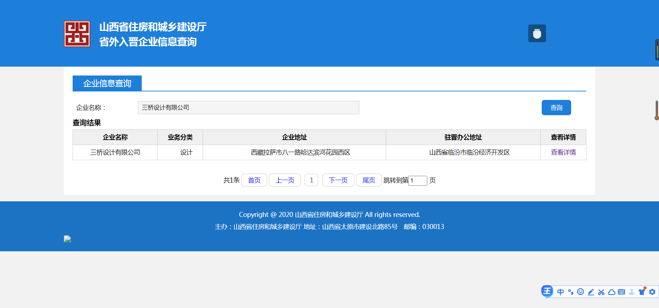Select the 企业信息查询 tab
The image size is (659, 308).
pos(107,83)
